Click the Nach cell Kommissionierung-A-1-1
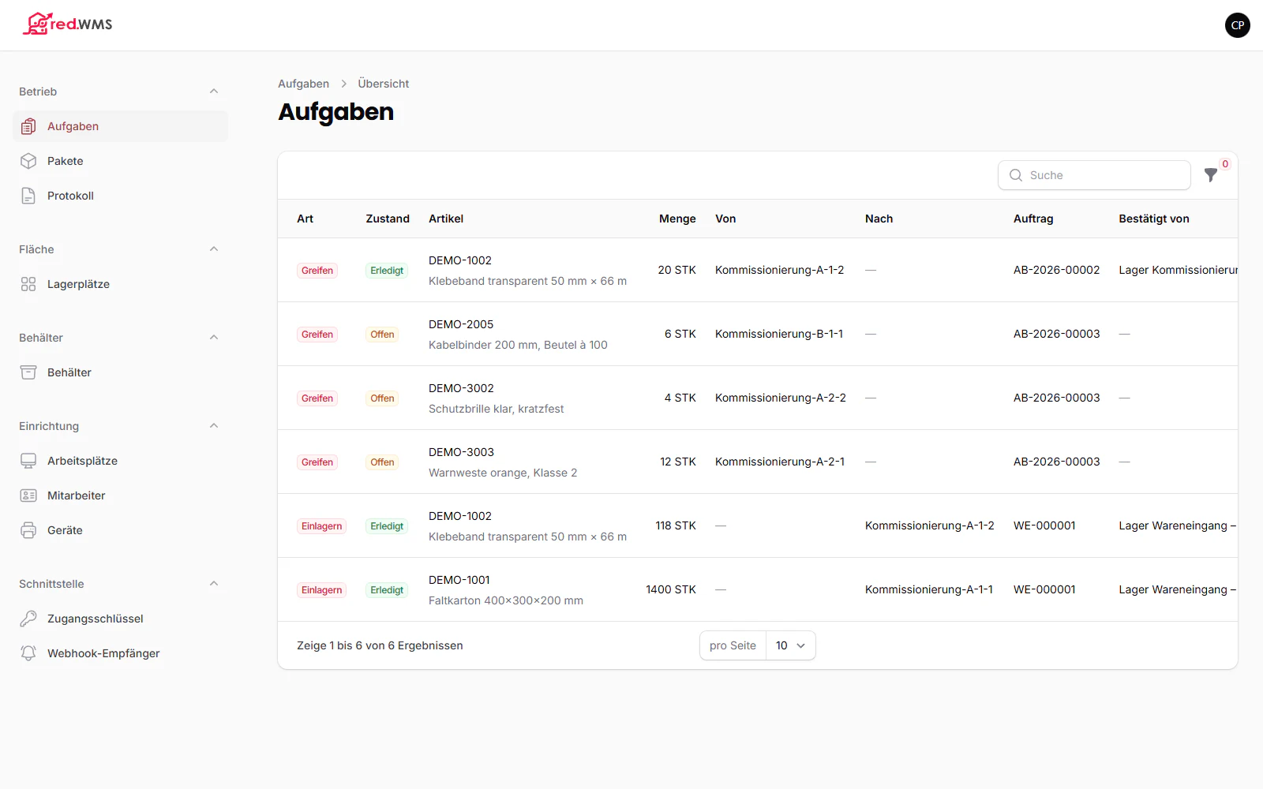 [x=929, y=589]
